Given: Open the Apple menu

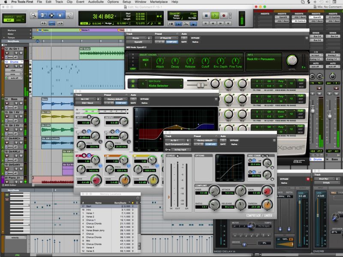Looking at the screenshot, I should pos(6,2).
